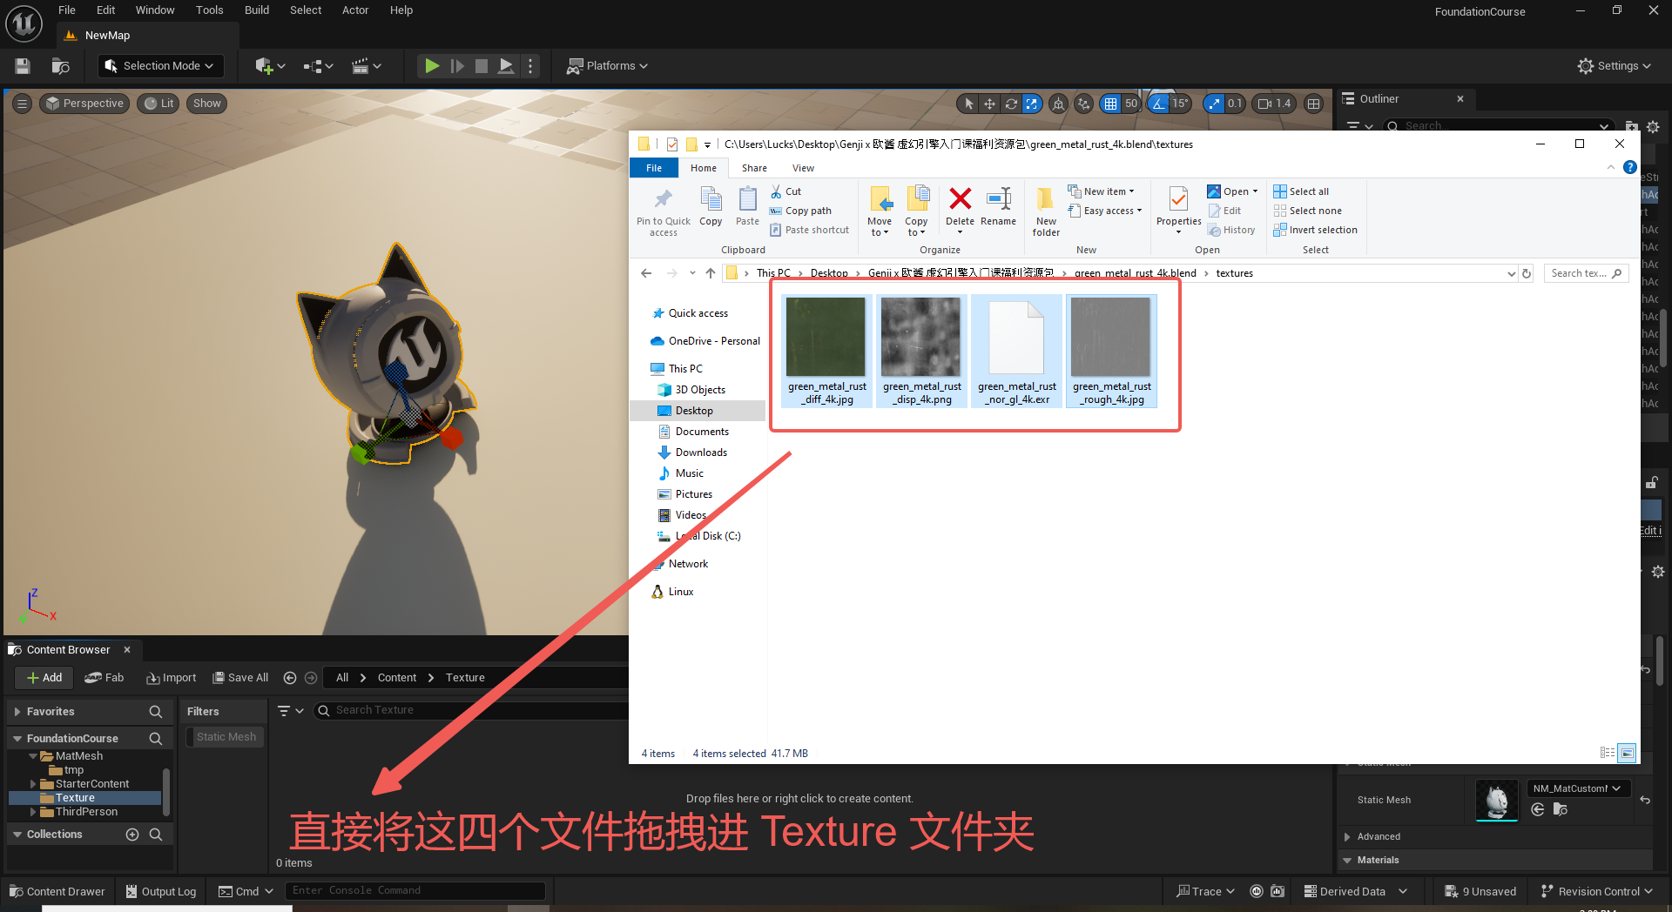The image size is (1672, 912).
Task: Switch Explorer to large icons view
Action: [1627, 753]
